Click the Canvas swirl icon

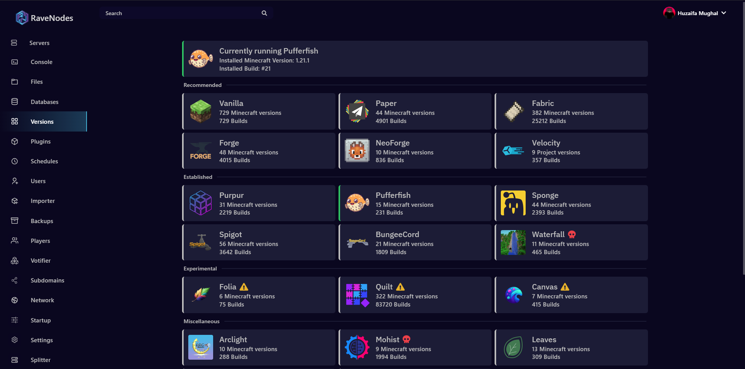513,295
